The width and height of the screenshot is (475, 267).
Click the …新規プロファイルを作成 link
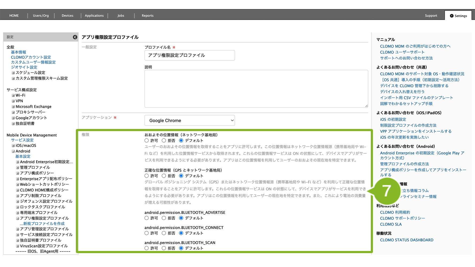tap(42, 223)
